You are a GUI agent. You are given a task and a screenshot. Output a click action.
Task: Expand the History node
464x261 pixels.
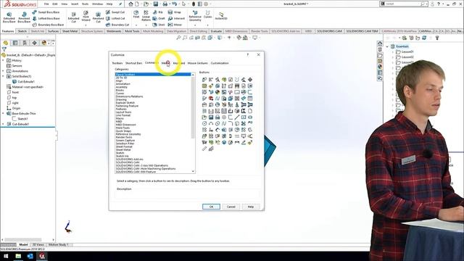3,60
